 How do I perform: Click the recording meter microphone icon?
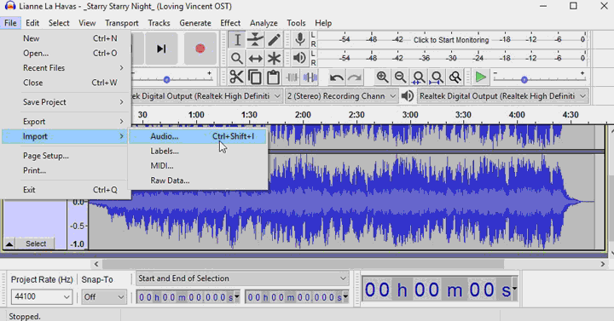(x=300, y=39)
